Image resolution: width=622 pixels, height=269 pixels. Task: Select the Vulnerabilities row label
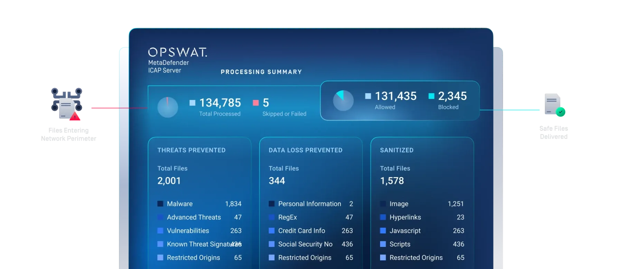[x=188, y=231]
